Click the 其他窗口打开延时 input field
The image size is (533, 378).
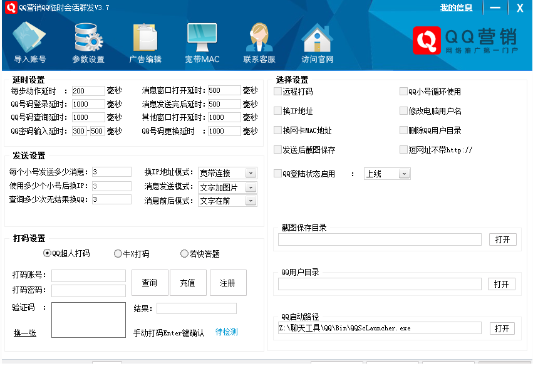coord(224,117)
